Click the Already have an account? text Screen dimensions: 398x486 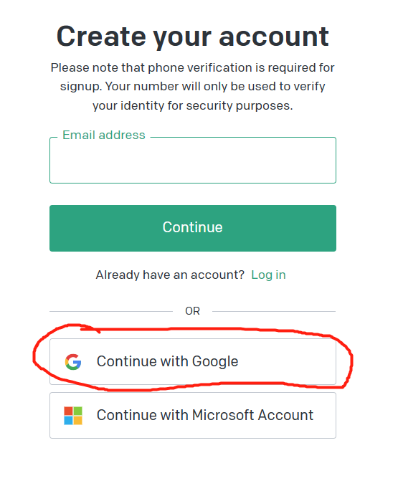170,275
